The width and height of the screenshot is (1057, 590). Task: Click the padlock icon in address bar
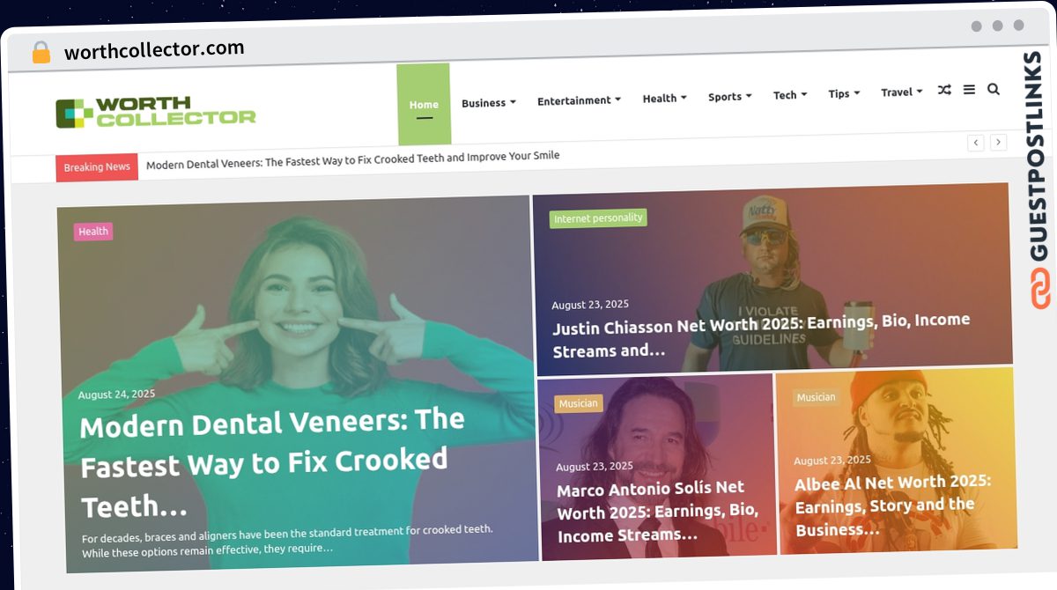[41, 53]
